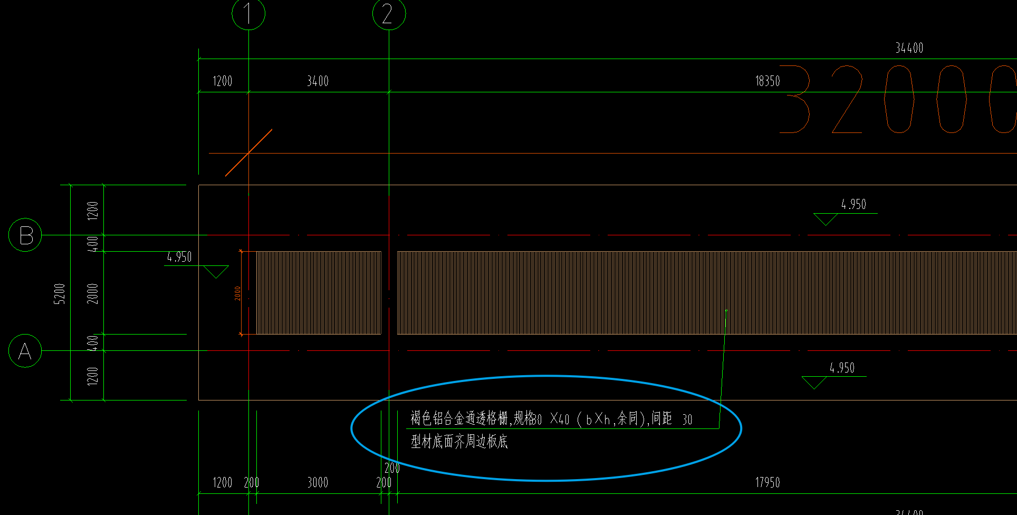Select axis bubble number 1
This screenshot has height=515, width=1017.
pos(248,13)
